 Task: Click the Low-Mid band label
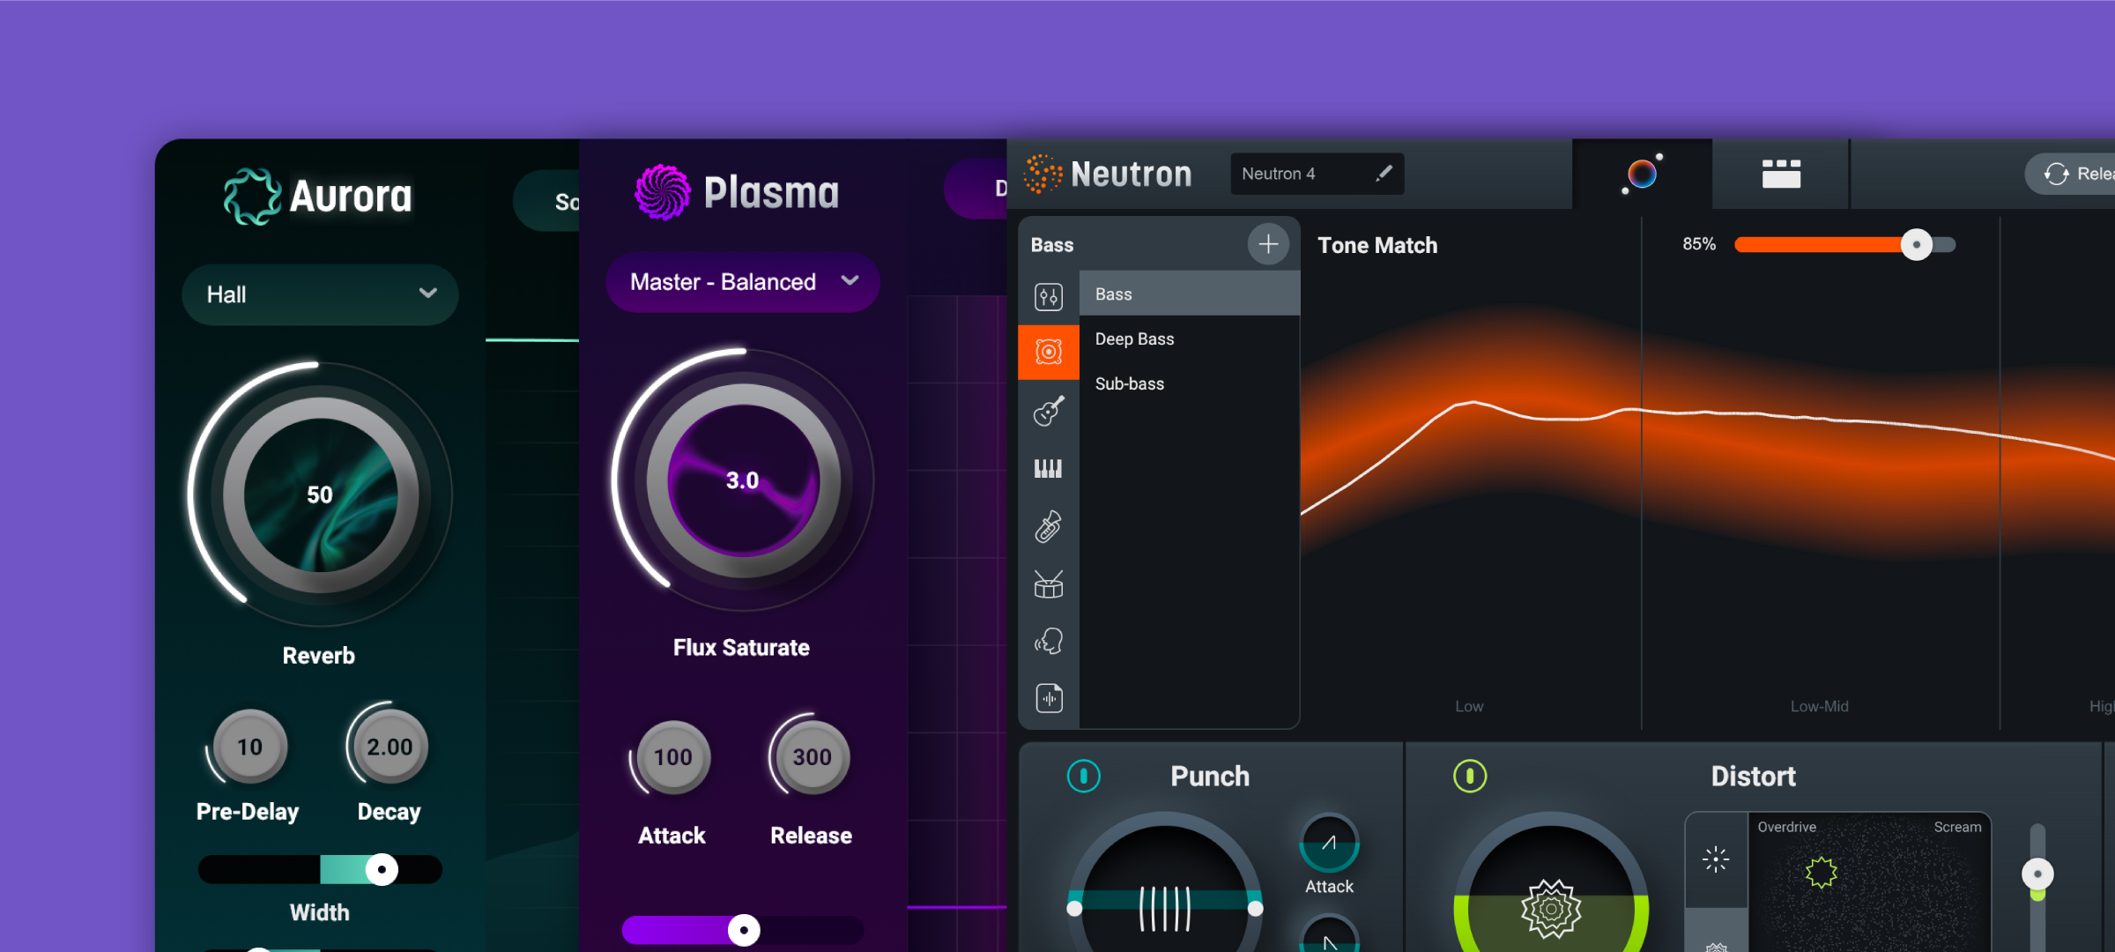pyautogui.click(x=1819, y=706)
